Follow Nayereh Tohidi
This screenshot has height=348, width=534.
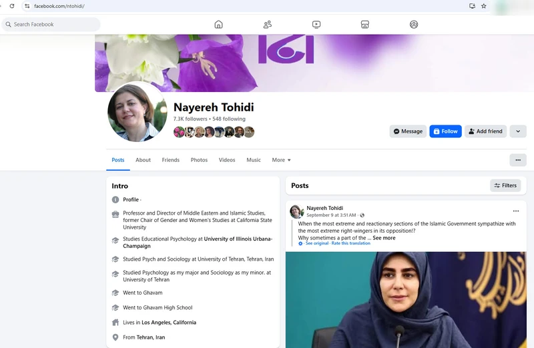pyautogui.click(x=445, y=131)
